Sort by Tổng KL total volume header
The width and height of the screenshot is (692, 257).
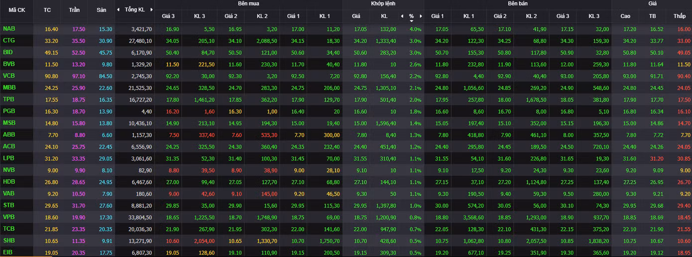tap(135, 10)
